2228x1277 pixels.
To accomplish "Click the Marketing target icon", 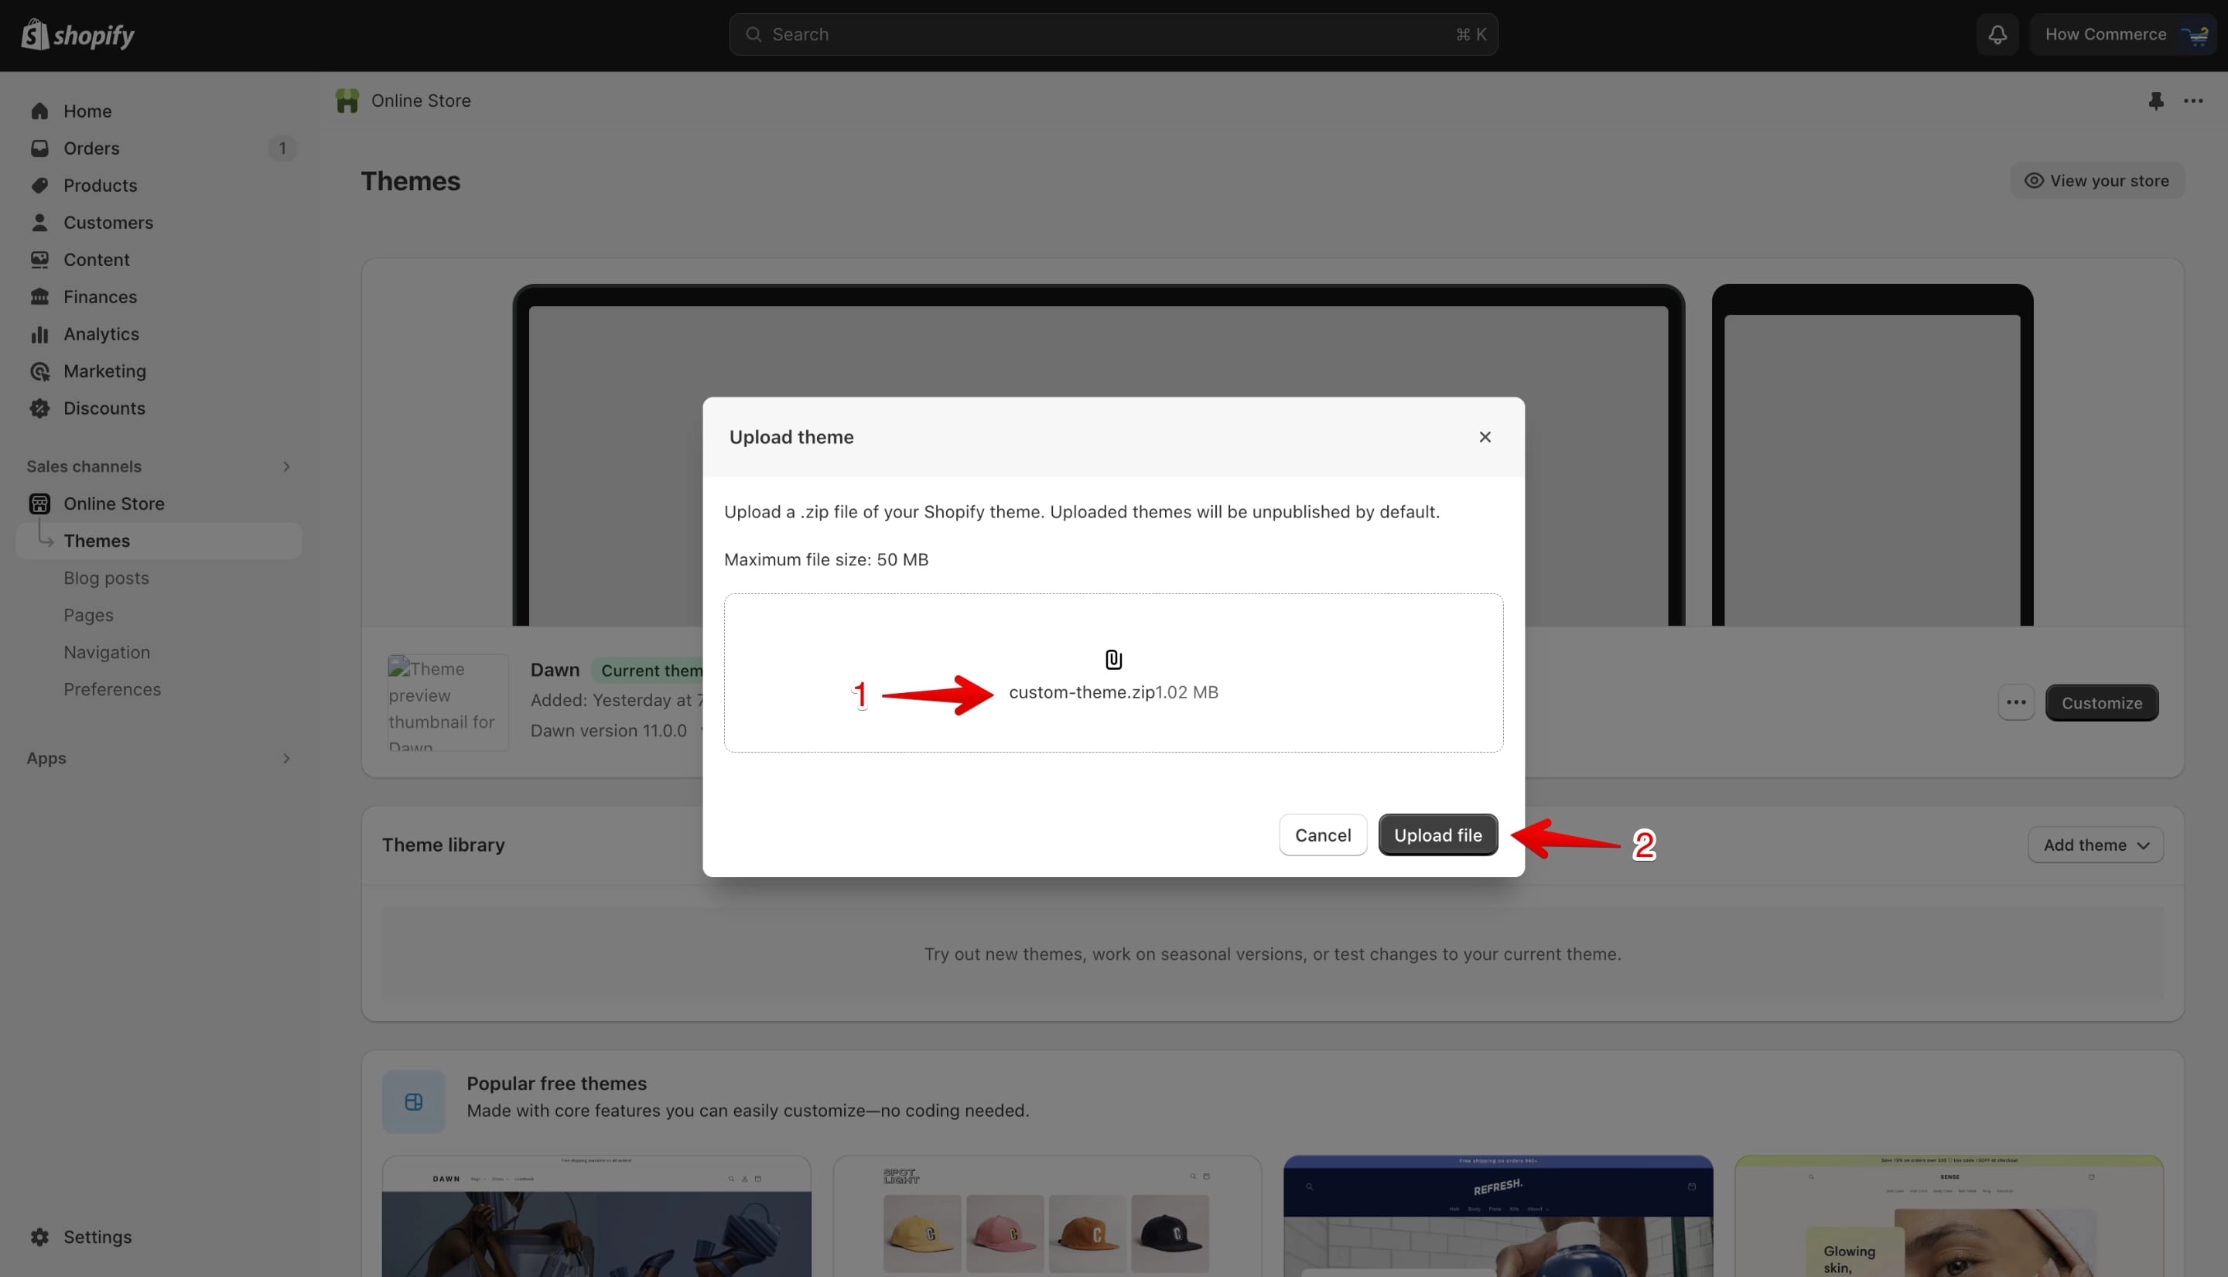I will click(x=39, y=371).
